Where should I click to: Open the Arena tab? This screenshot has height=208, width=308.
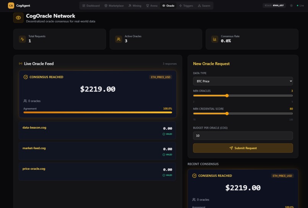pyautogui.click(x=152, y=6)
